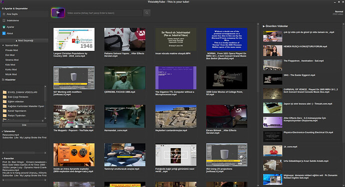The image size is (345, 187).
Task: Click the search magnifier button
Action: [x=147, y=13]
